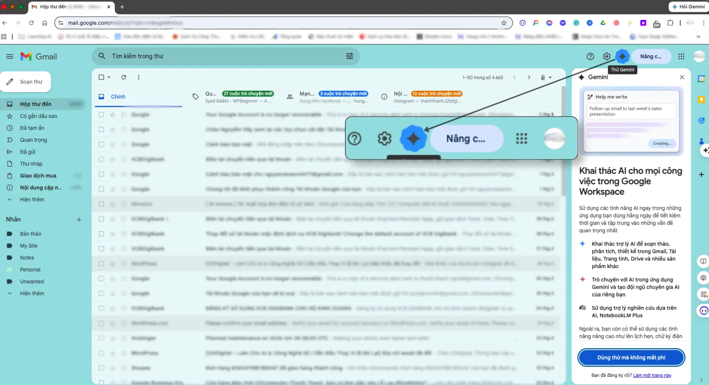Open Chrome three-dot menu

pos(703,23)
